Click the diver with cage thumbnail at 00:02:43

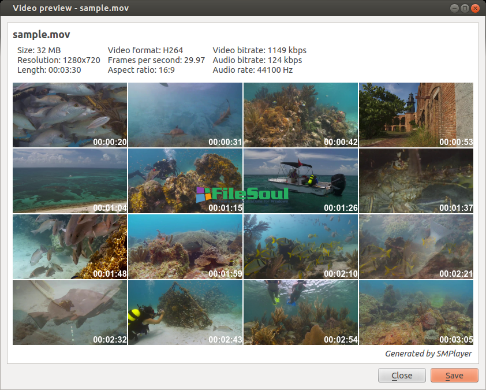click(185, 313)
